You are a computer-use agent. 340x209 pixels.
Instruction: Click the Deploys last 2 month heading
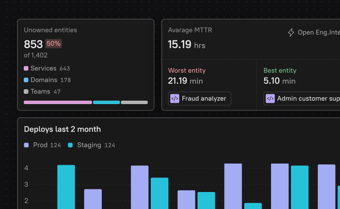coord(62,129)
